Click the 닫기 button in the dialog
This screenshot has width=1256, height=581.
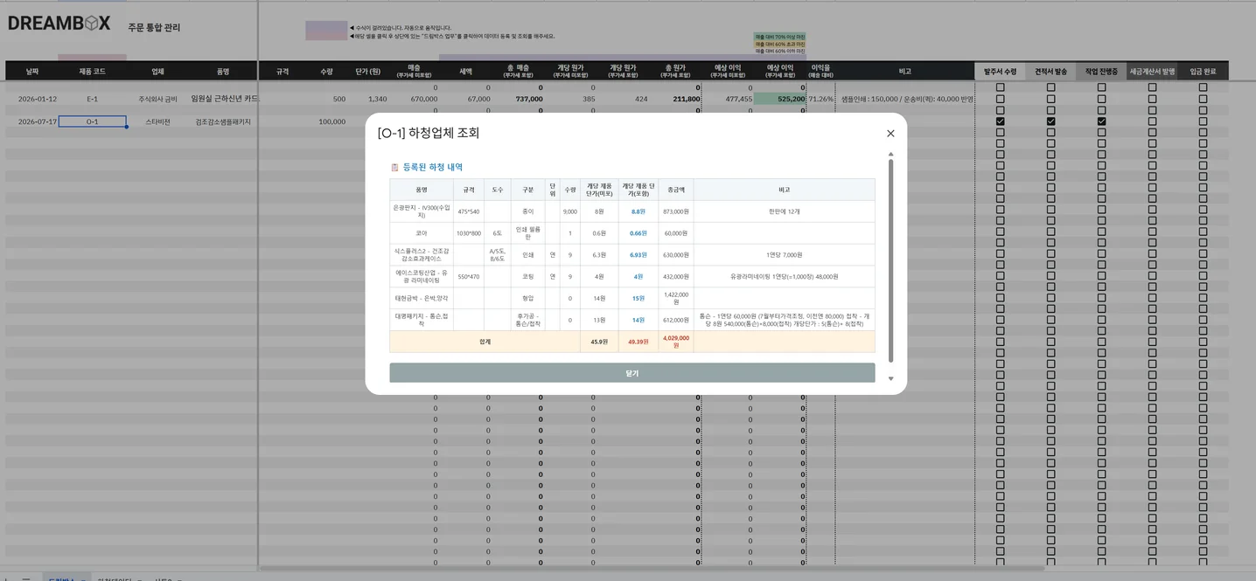[632, 373]
